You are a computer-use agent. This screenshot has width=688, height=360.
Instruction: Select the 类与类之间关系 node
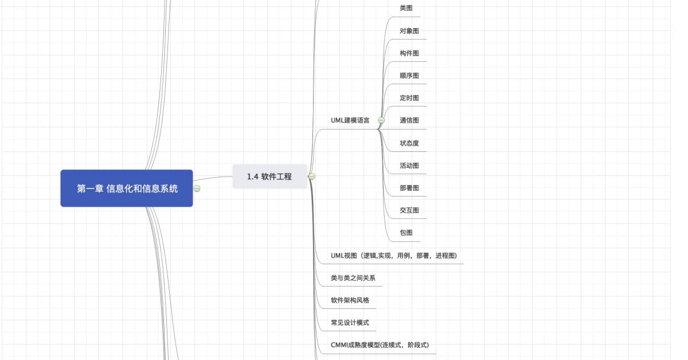pyautogui.click(x=353, y=277)
